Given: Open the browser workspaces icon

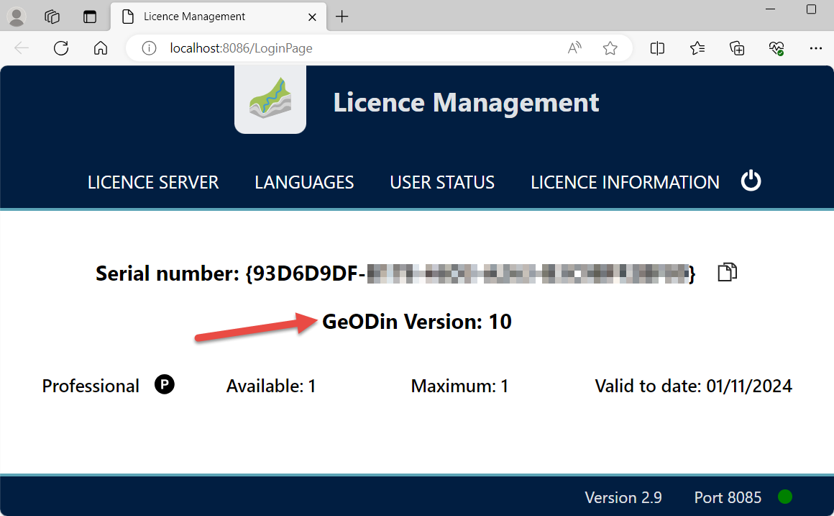Looking at the screenshot, I should 52,17.
